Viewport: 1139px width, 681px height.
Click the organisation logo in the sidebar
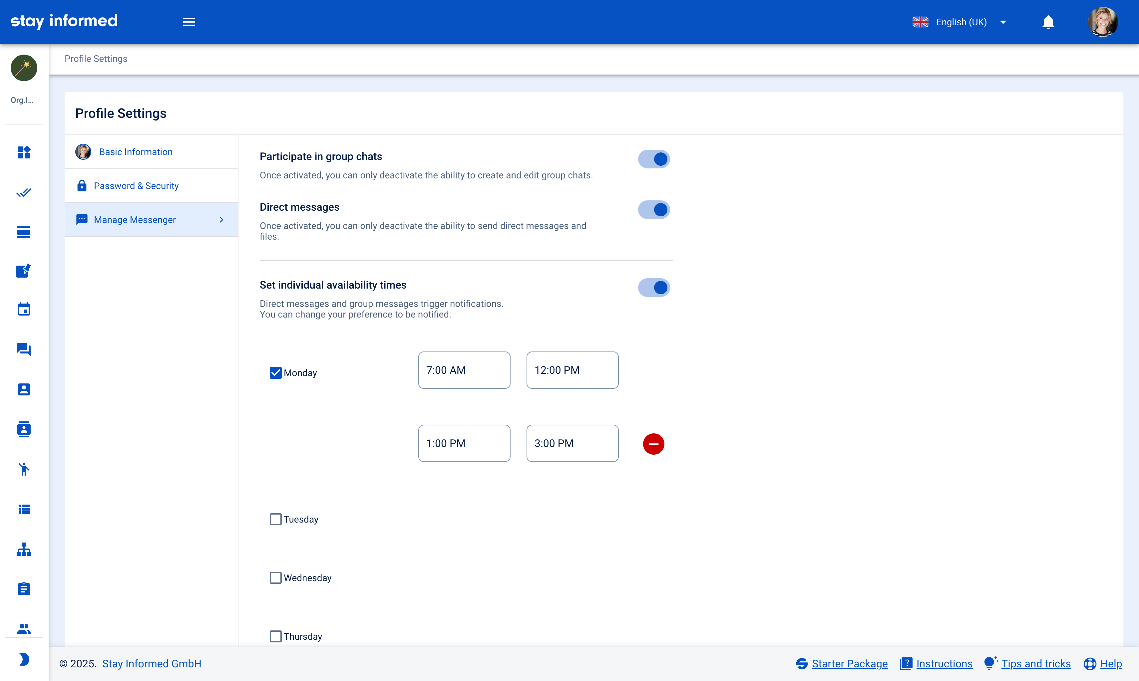point(24,68)
